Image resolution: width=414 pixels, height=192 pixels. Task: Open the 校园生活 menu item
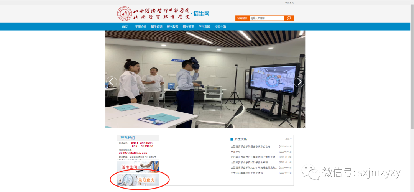coord(220,27)
